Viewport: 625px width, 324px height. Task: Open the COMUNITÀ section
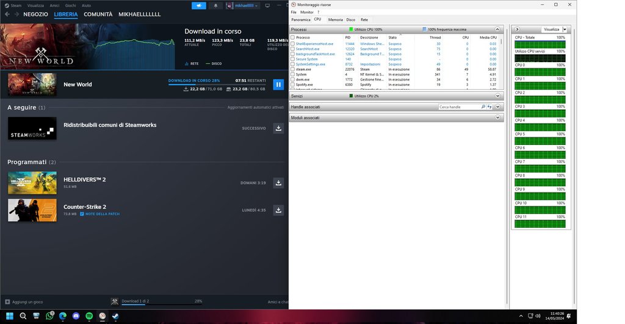(98, 14)
